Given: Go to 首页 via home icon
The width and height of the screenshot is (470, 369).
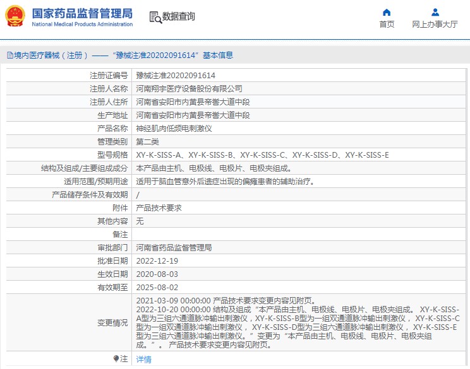Looking at the screenshot, I should tap(387, 12).
